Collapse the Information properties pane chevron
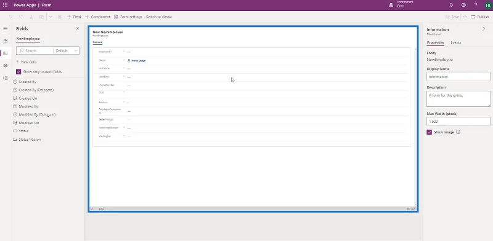Image resolution: width=493 pixels, height=241 pixels. point(484,29)
